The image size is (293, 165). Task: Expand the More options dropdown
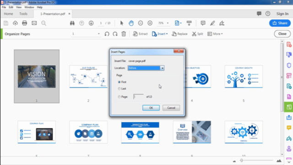click(x=222, y=34)
